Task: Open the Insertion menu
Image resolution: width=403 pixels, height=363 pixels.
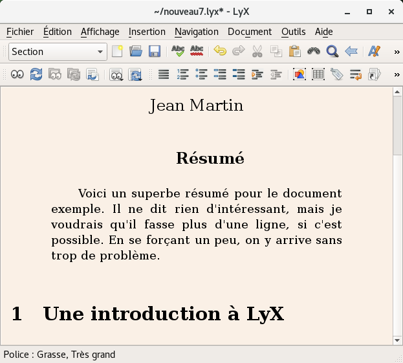Action: click(x=147, y=32)
